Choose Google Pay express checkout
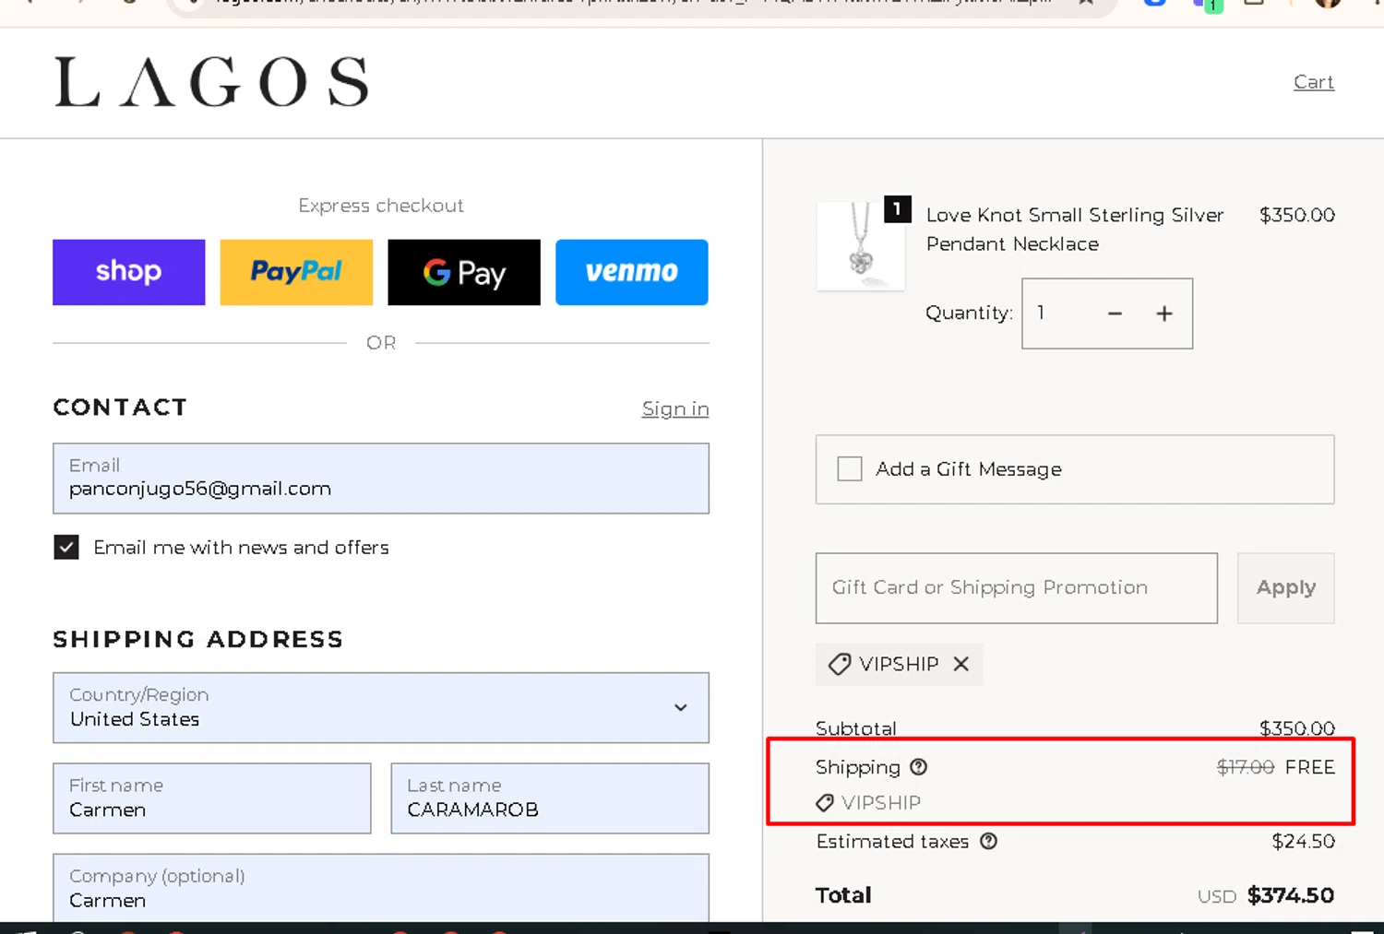1384x934 pixels. pos(464,272)
